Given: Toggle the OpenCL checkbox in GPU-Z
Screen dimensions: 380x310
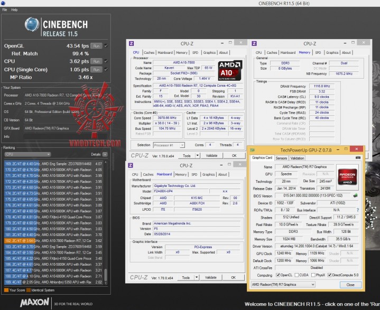Looking at the screenshot, I should tap(277, 275).
